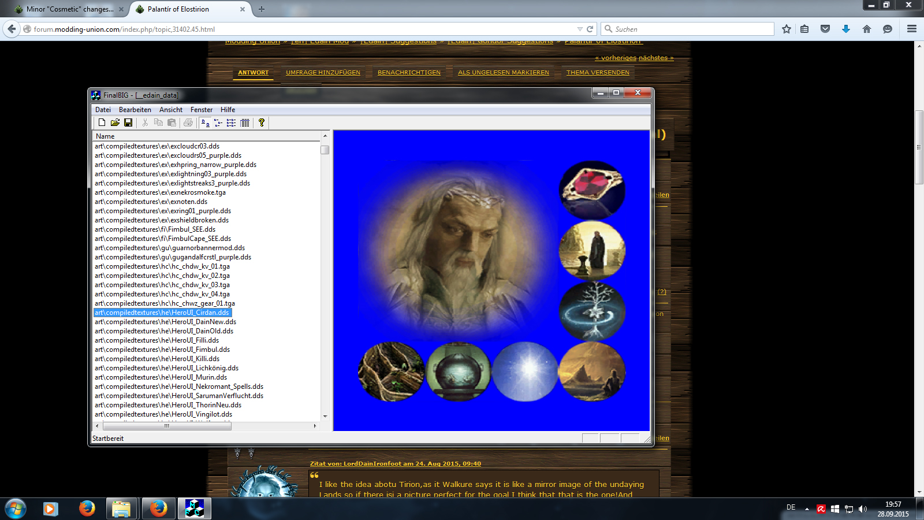The image size is (924, 520).
Task: Click the Pocket icon in Firefox toolbar
Action: point(825,29)
